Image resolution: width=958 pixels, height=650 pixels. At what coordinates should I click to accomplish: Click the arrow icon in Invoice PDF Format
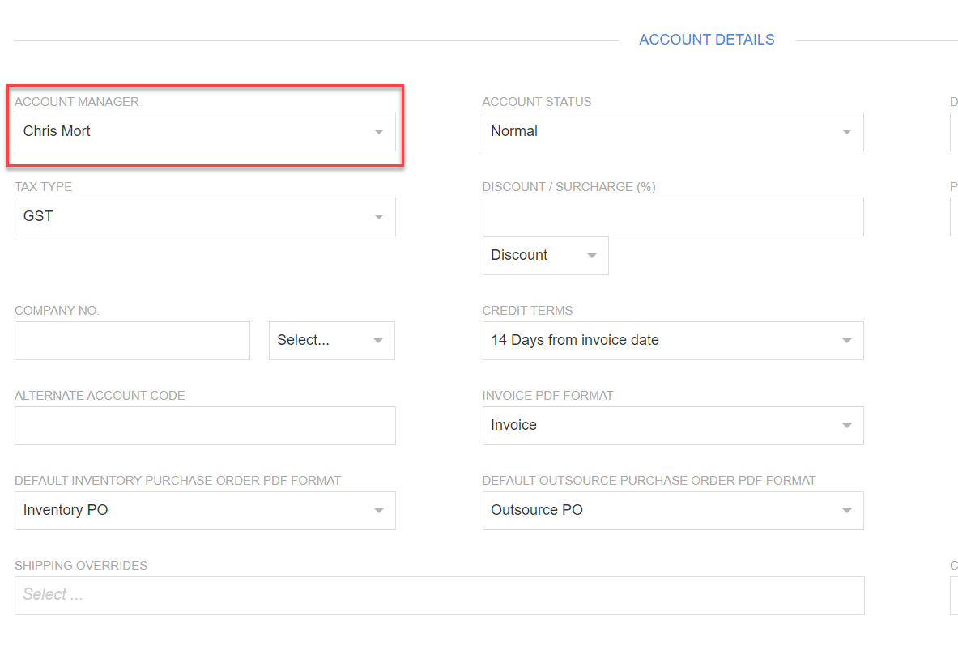[x=846, y=426]
